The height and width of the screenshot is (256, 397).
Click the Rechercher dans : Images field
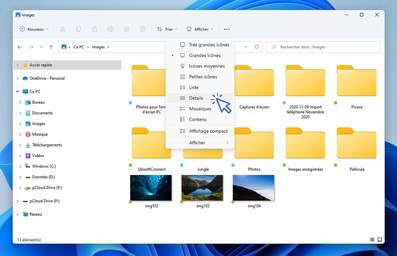(x=324, y=47)
